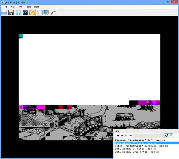The width and height of the screenshot is (179, 159).
Task: Click the monitor quick-load icon
Action: [x=46, y=12]
